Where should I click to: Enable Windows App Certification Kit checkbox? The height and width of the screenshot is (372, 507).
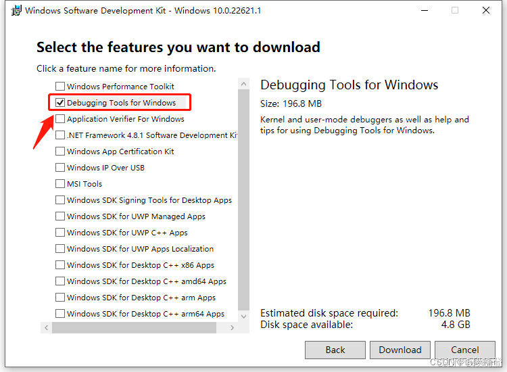click(x=60, y=151)
